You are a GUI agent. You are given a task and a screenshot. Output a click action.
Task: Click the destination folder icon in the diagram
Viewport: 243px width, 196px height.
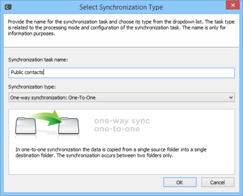pyautogui.click(x=69, y=126)
